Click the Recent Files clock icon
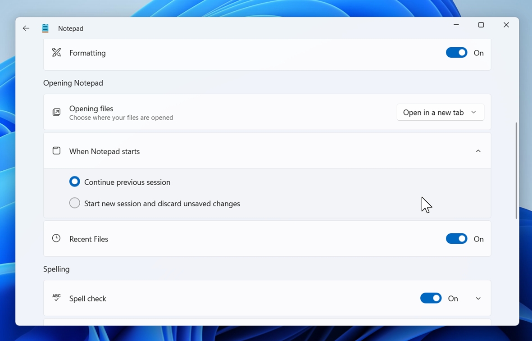This screenshot has height=341, width=532. (56, 238)
